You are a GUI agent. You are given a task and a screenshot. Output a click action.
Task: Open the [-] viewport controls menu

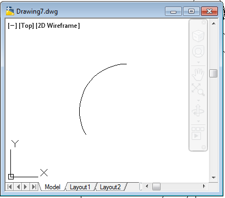12,26
